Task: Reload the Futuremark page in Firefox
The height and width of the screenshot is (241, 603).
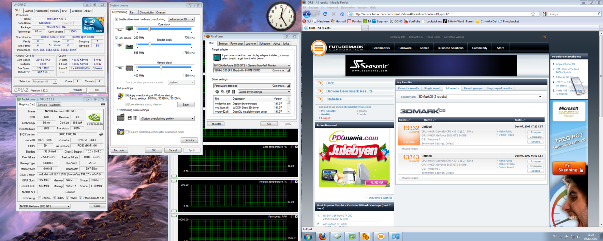Action: pyautogui.click(x=325, y=14)
